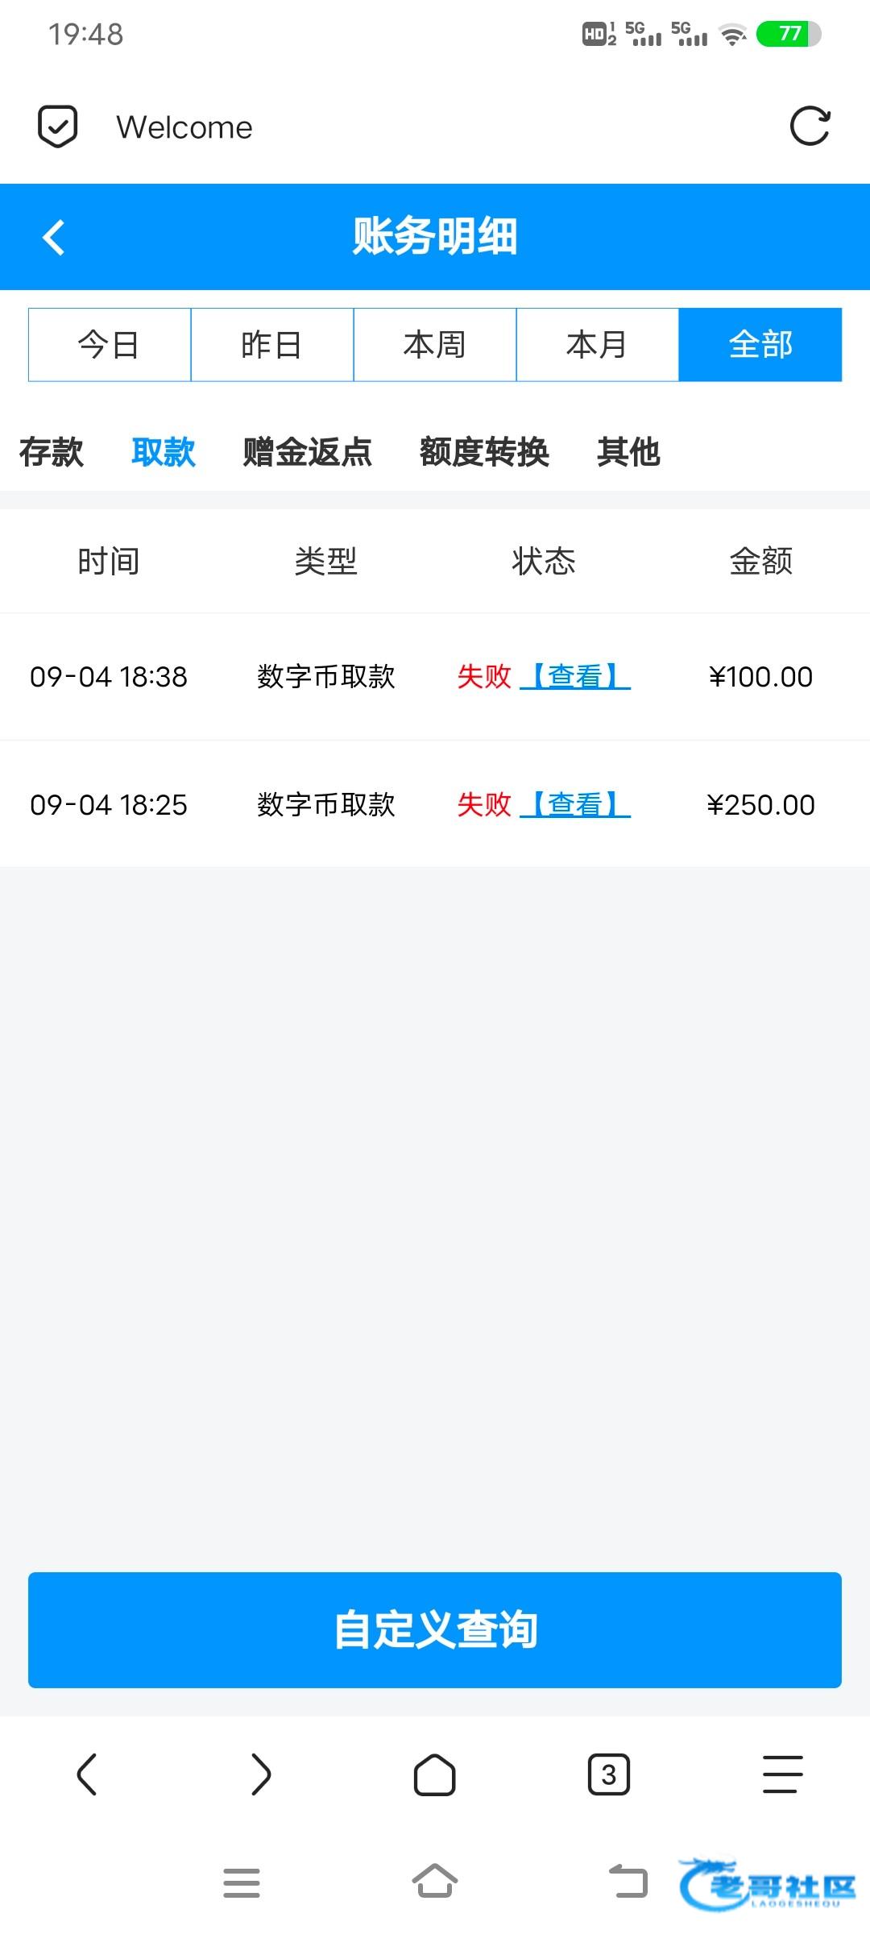Open the browser hamburger menu
This screenshot has width=870, height=1934.
[x=782, y=1774]
